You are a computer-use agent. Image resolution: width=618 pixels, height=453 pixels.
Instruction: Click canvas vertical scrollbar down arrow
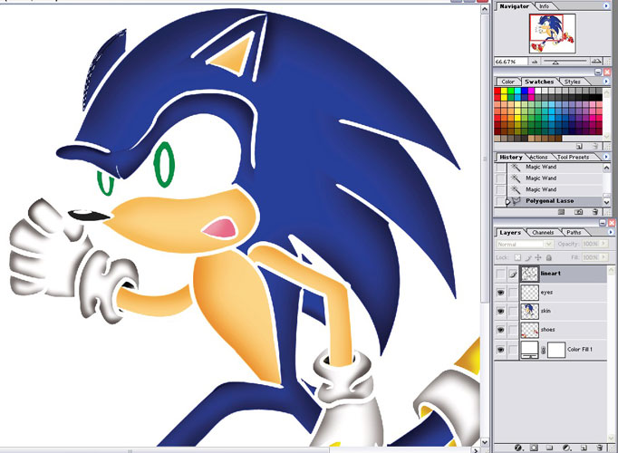485,442
